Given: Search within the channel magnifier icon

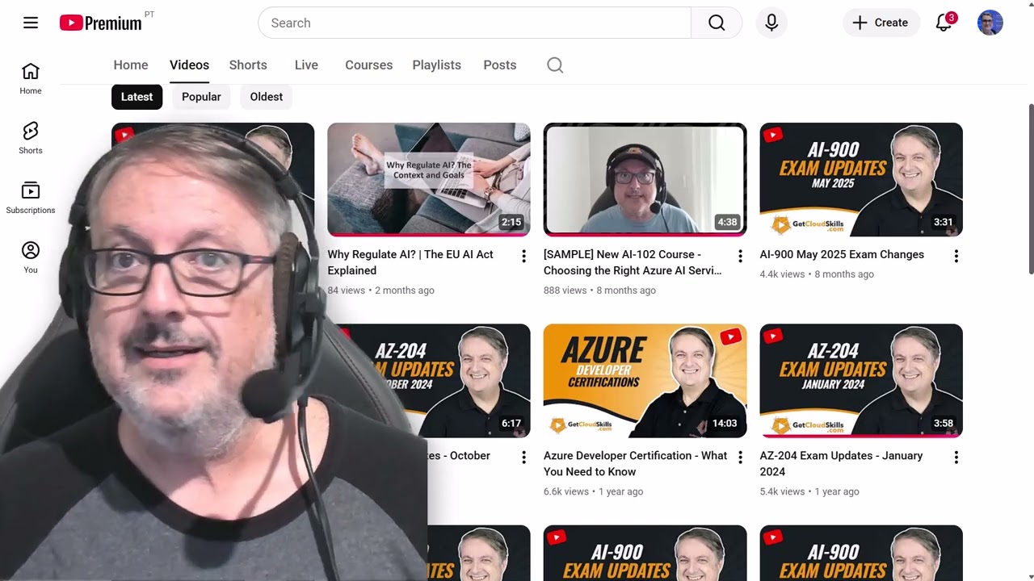Looking at the screenshot, I should pos(555,65).
